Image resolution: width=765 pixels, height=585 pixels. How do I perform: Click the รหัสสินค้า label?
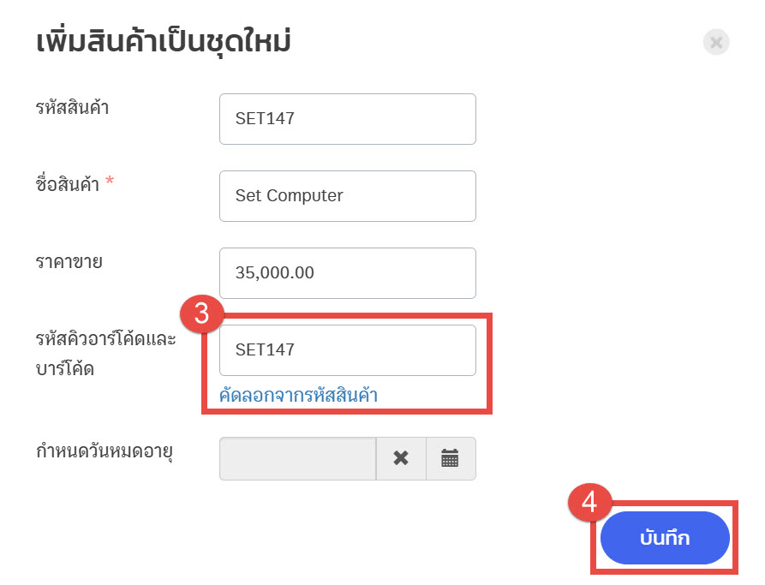(72, 107)
